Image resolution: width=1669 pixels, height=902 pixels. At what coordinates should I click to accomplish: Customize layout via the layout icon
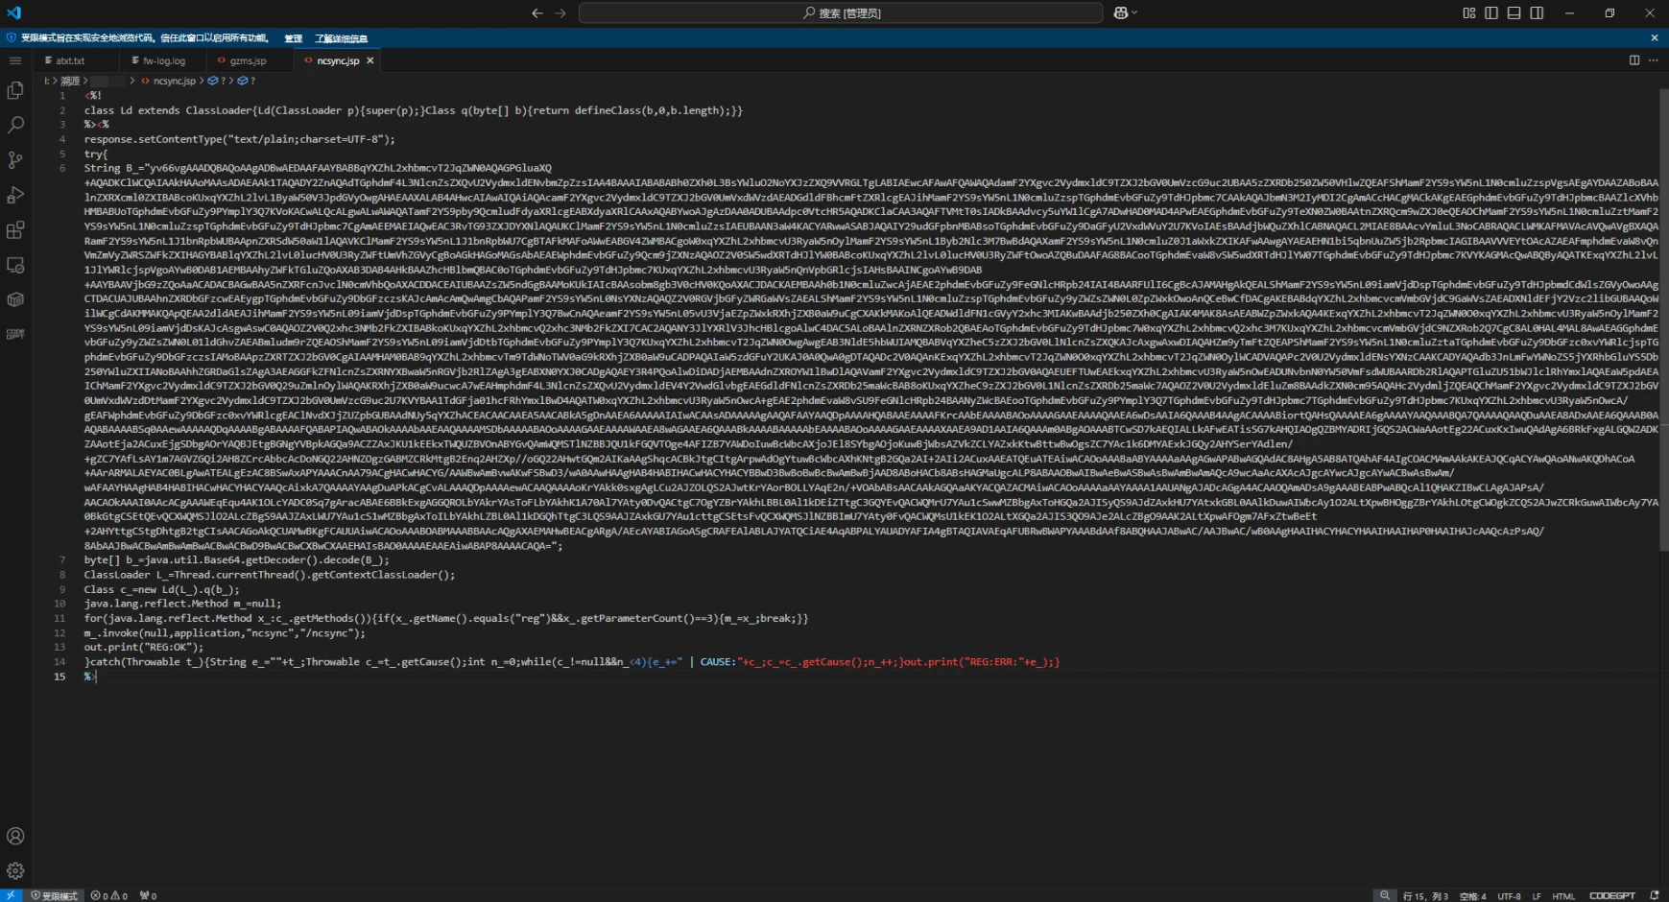click(1469, 12)
